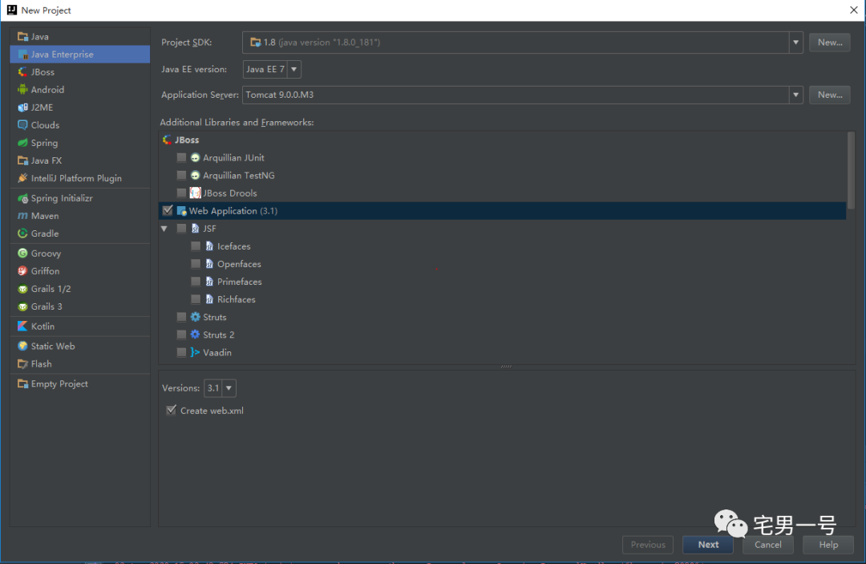Enable the Arquillian JUnit checkbox
Screen dimensions: 866x564
[181, 157]
